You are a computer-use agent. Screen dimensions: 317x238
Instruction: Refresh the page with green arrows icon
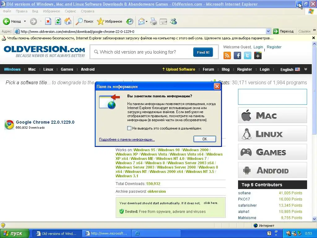click(x=58, y=21)
